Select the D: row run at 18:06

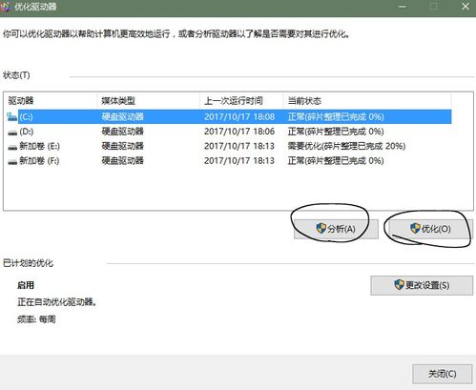coord(228,132)
